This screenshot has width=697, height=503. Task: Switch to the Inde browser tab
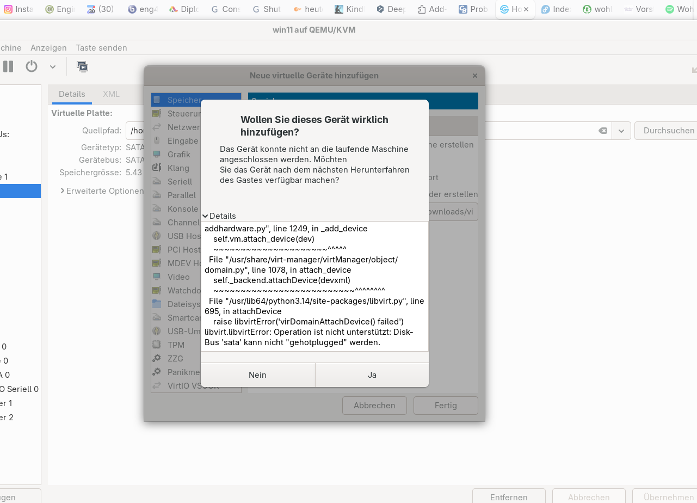[557, 9]
